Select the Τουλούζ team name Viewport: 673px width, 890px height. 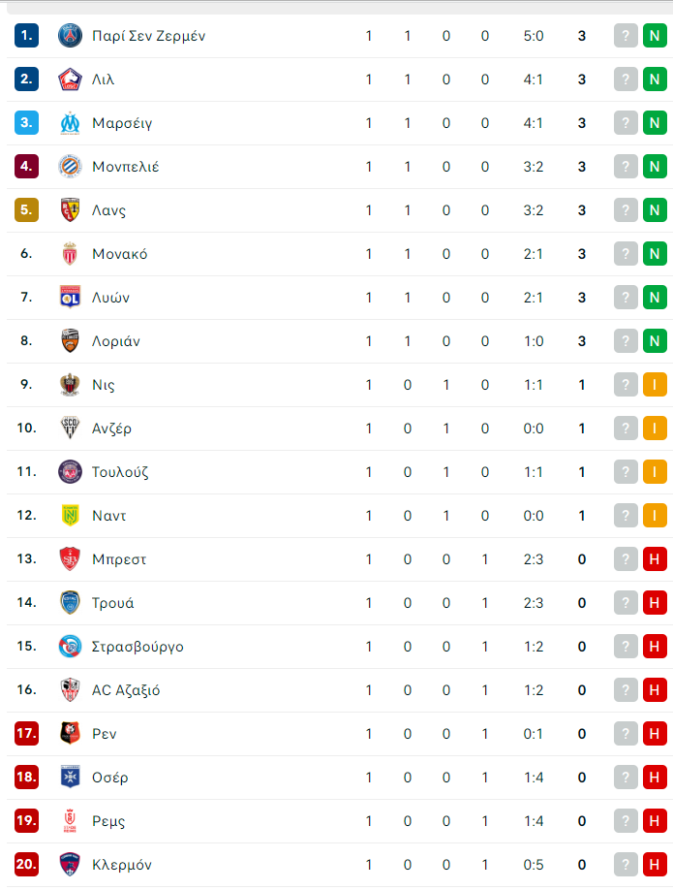click(120, 472)
